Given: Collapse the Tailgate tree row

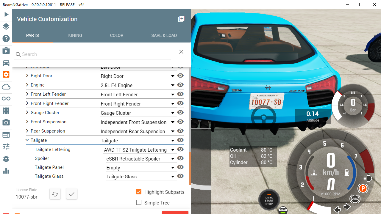Looking at the screenshot, I should point(27,140).
